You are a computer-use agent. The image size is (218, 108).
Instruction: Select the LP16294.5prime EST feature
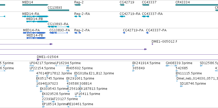(x=62, y=66)
